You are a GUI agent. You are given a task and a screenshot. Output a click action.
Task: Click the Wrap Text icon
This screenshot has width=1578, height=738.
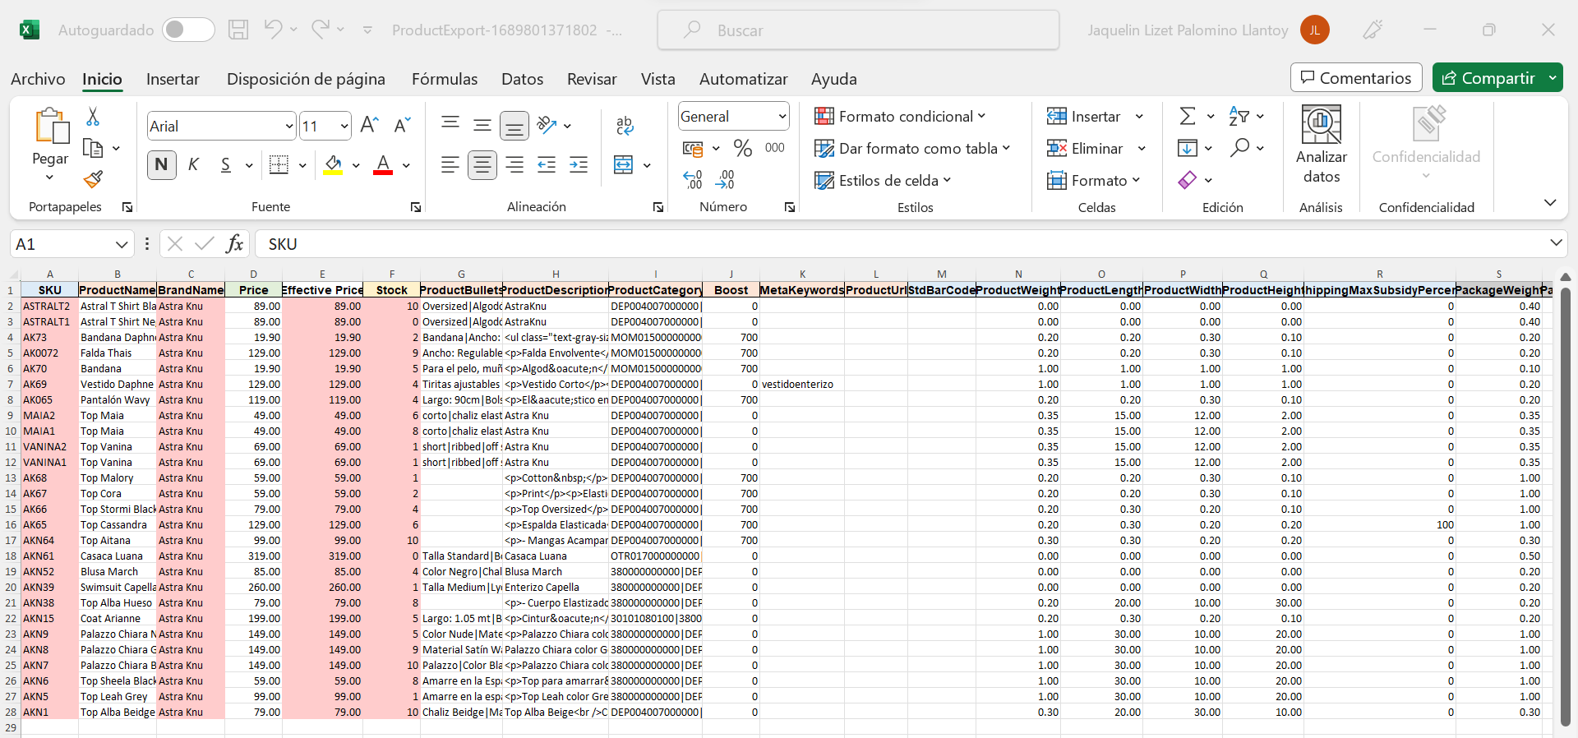click(x=625, y=125)
